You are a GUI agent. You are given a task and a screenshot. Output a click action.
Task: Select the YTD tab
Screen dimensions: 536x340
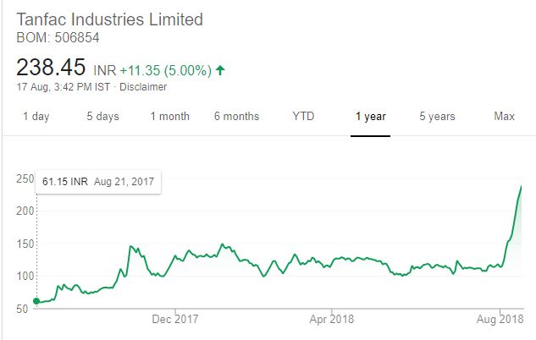303,117
